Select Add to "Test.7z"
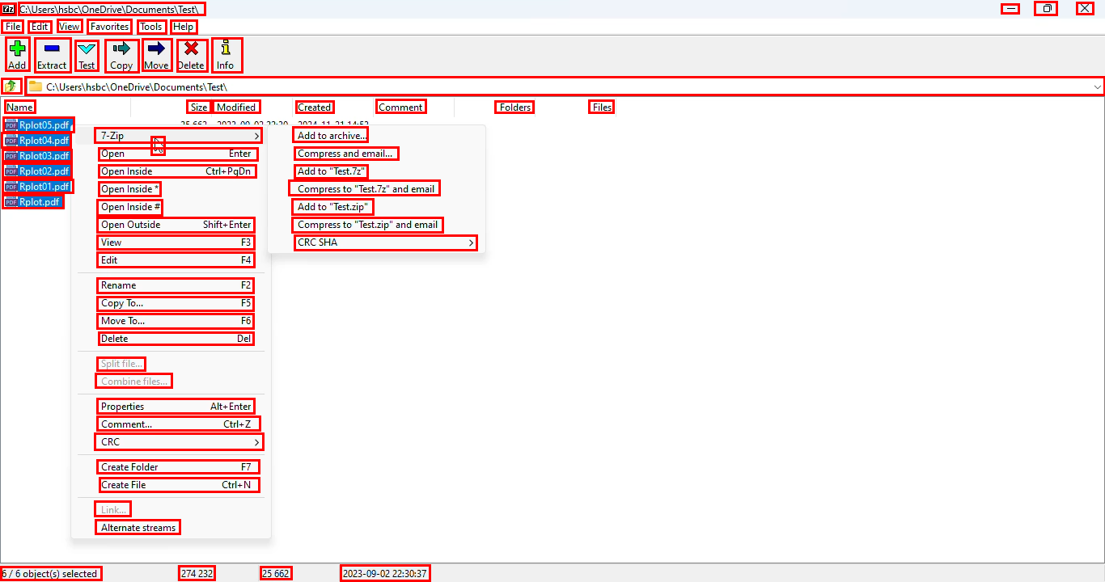The height and width of the screenshot is (582, 1105). (x=332, y=171)
